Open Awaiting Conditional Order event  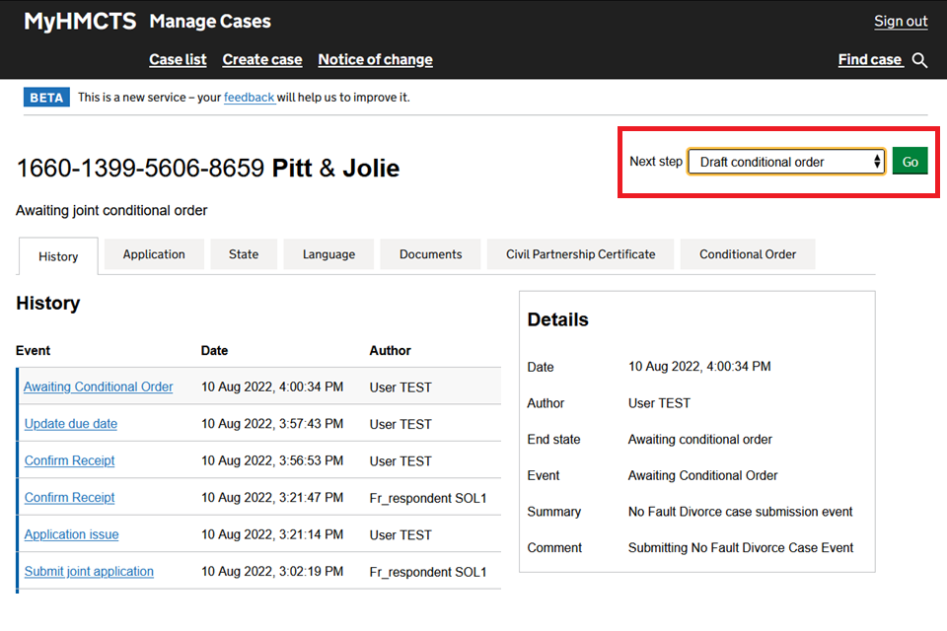99,386
